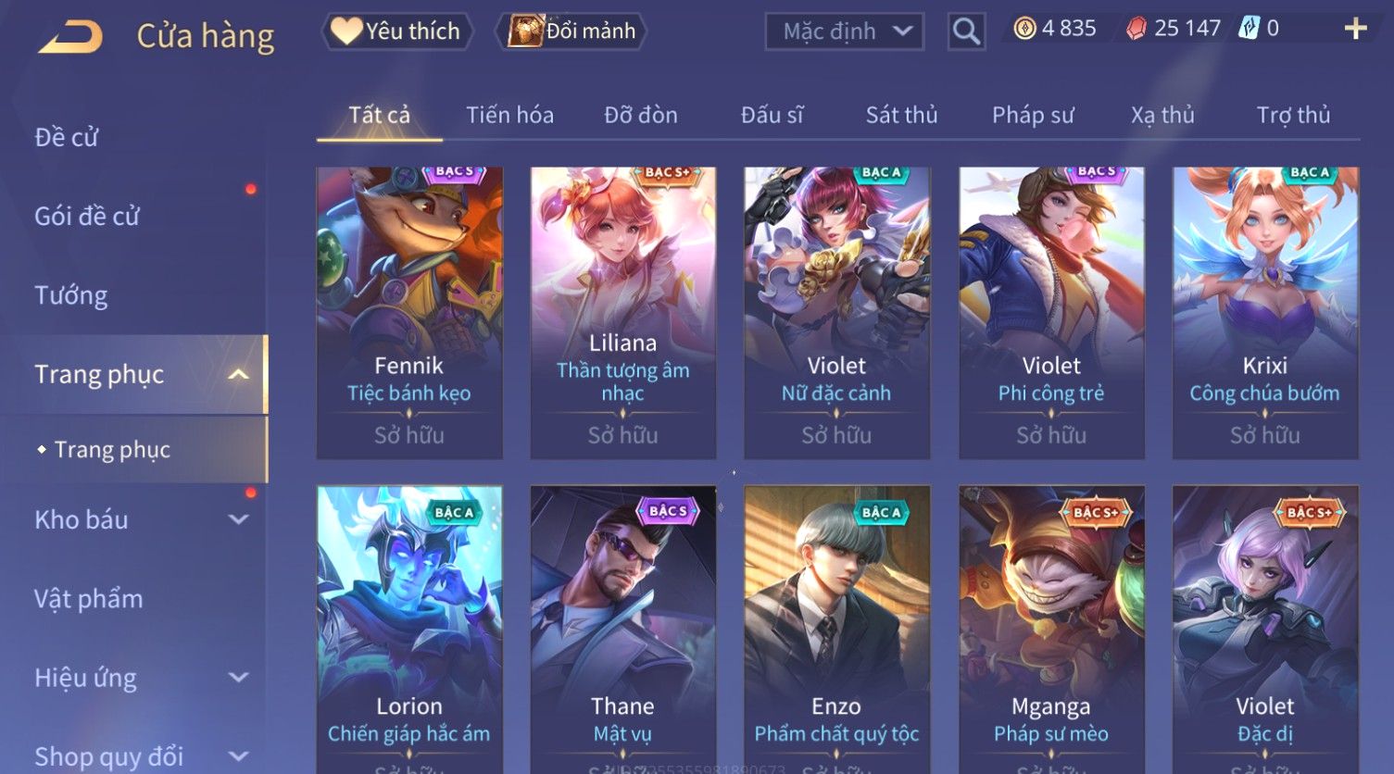Viewport: 1394px width, 774px height.
Task: Switch to the Pháp sư tab
Action: click(x=1033, y=115)
